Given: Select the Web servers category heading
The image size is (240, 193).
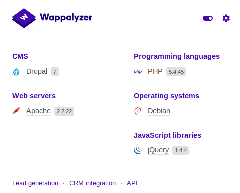Looking at the screenshot, I should coord(34,96).
